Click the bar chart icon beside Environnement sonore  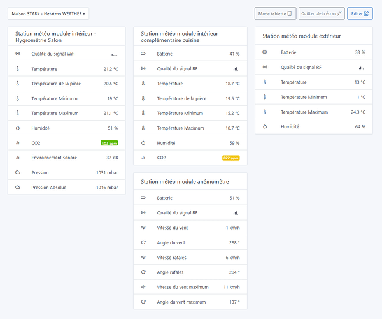pos(18,158)
